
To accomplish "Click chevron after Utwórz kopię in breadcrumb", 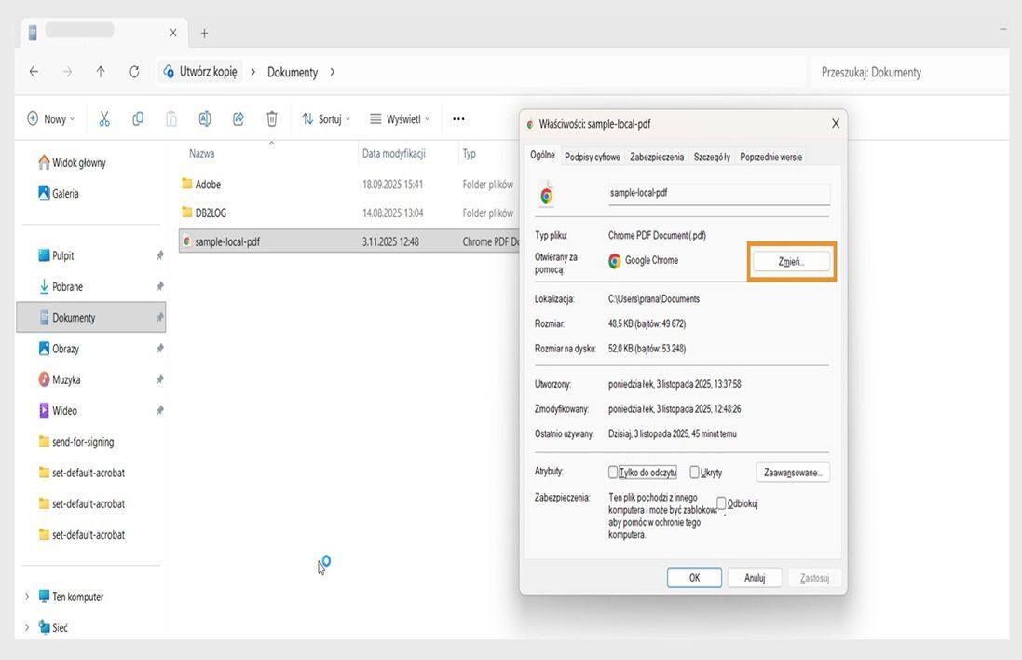I will [252, 72].
